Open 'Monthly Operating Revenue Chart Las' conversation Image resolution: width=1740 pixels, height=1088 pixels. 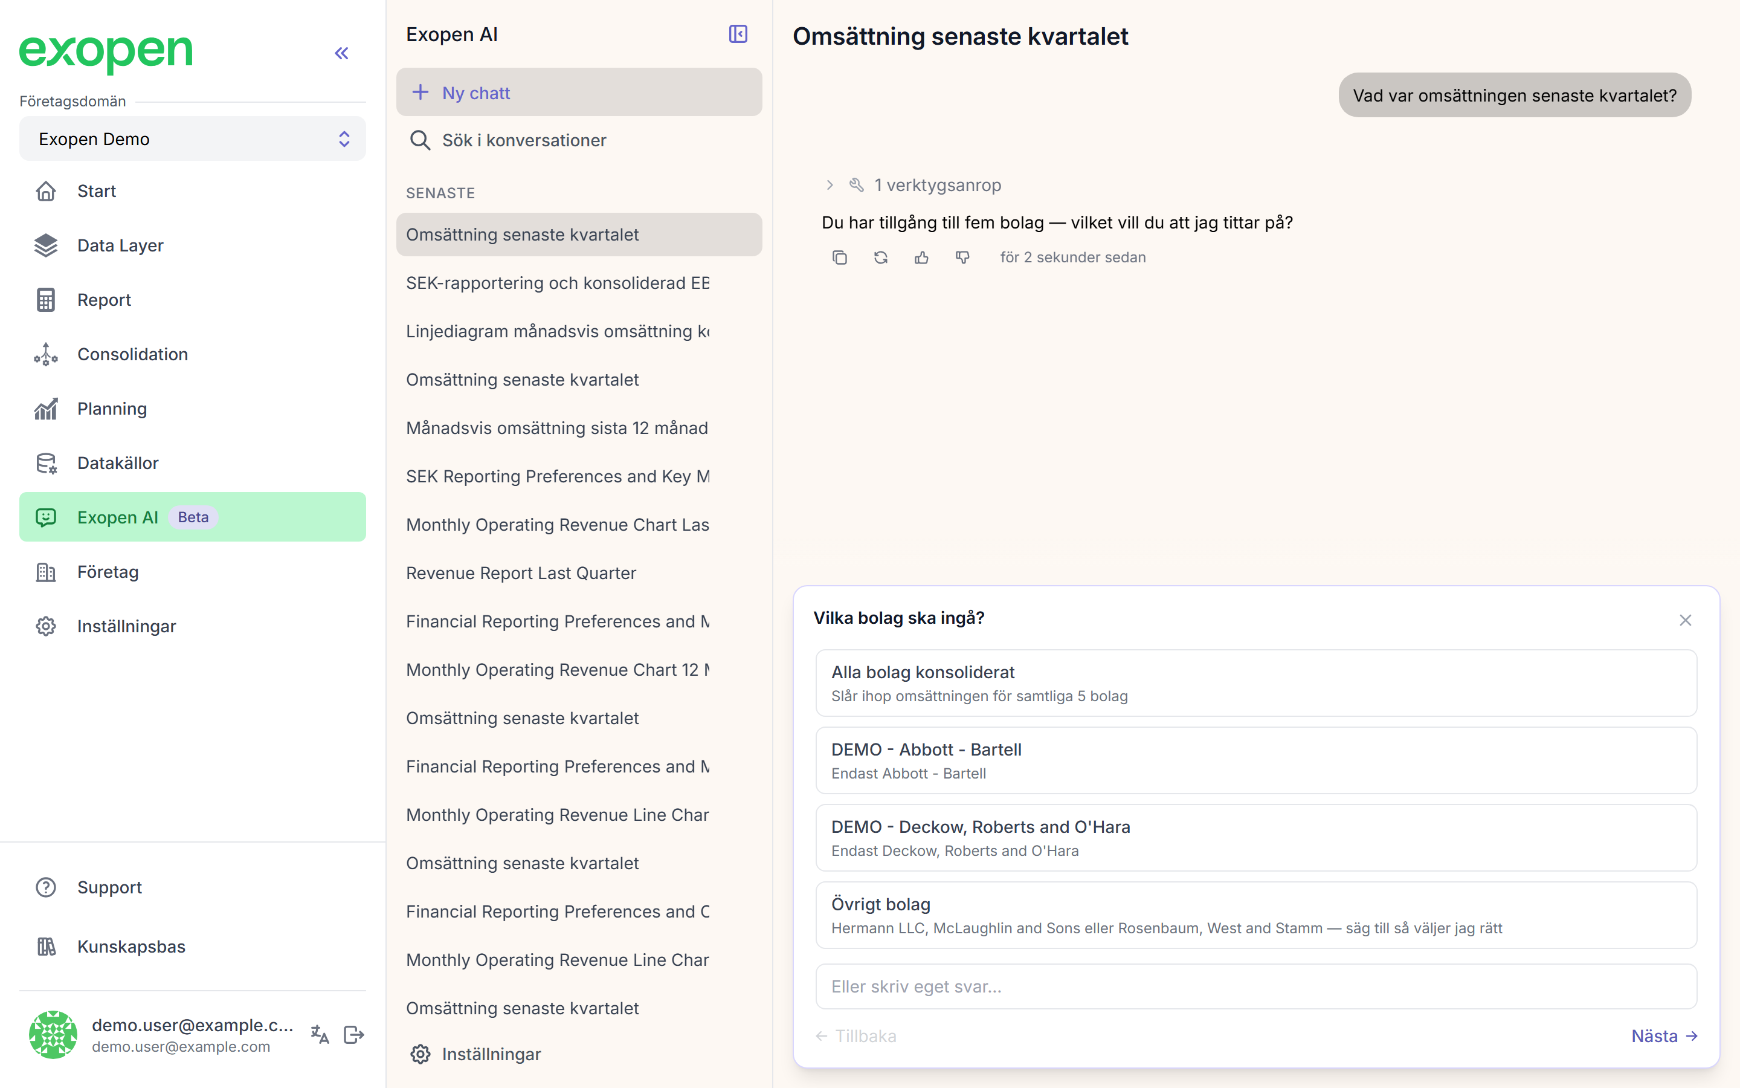579,525
